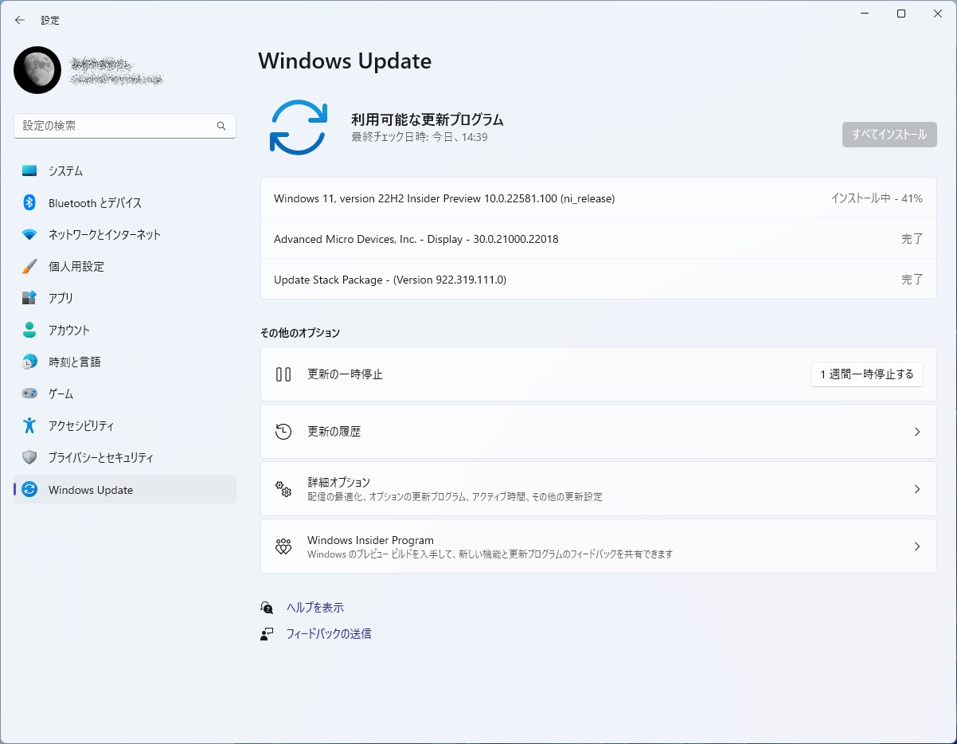Click the ゲーム controller icon
Image resolution: width=957 pixels, height=744 pixels.
[29, 394]
